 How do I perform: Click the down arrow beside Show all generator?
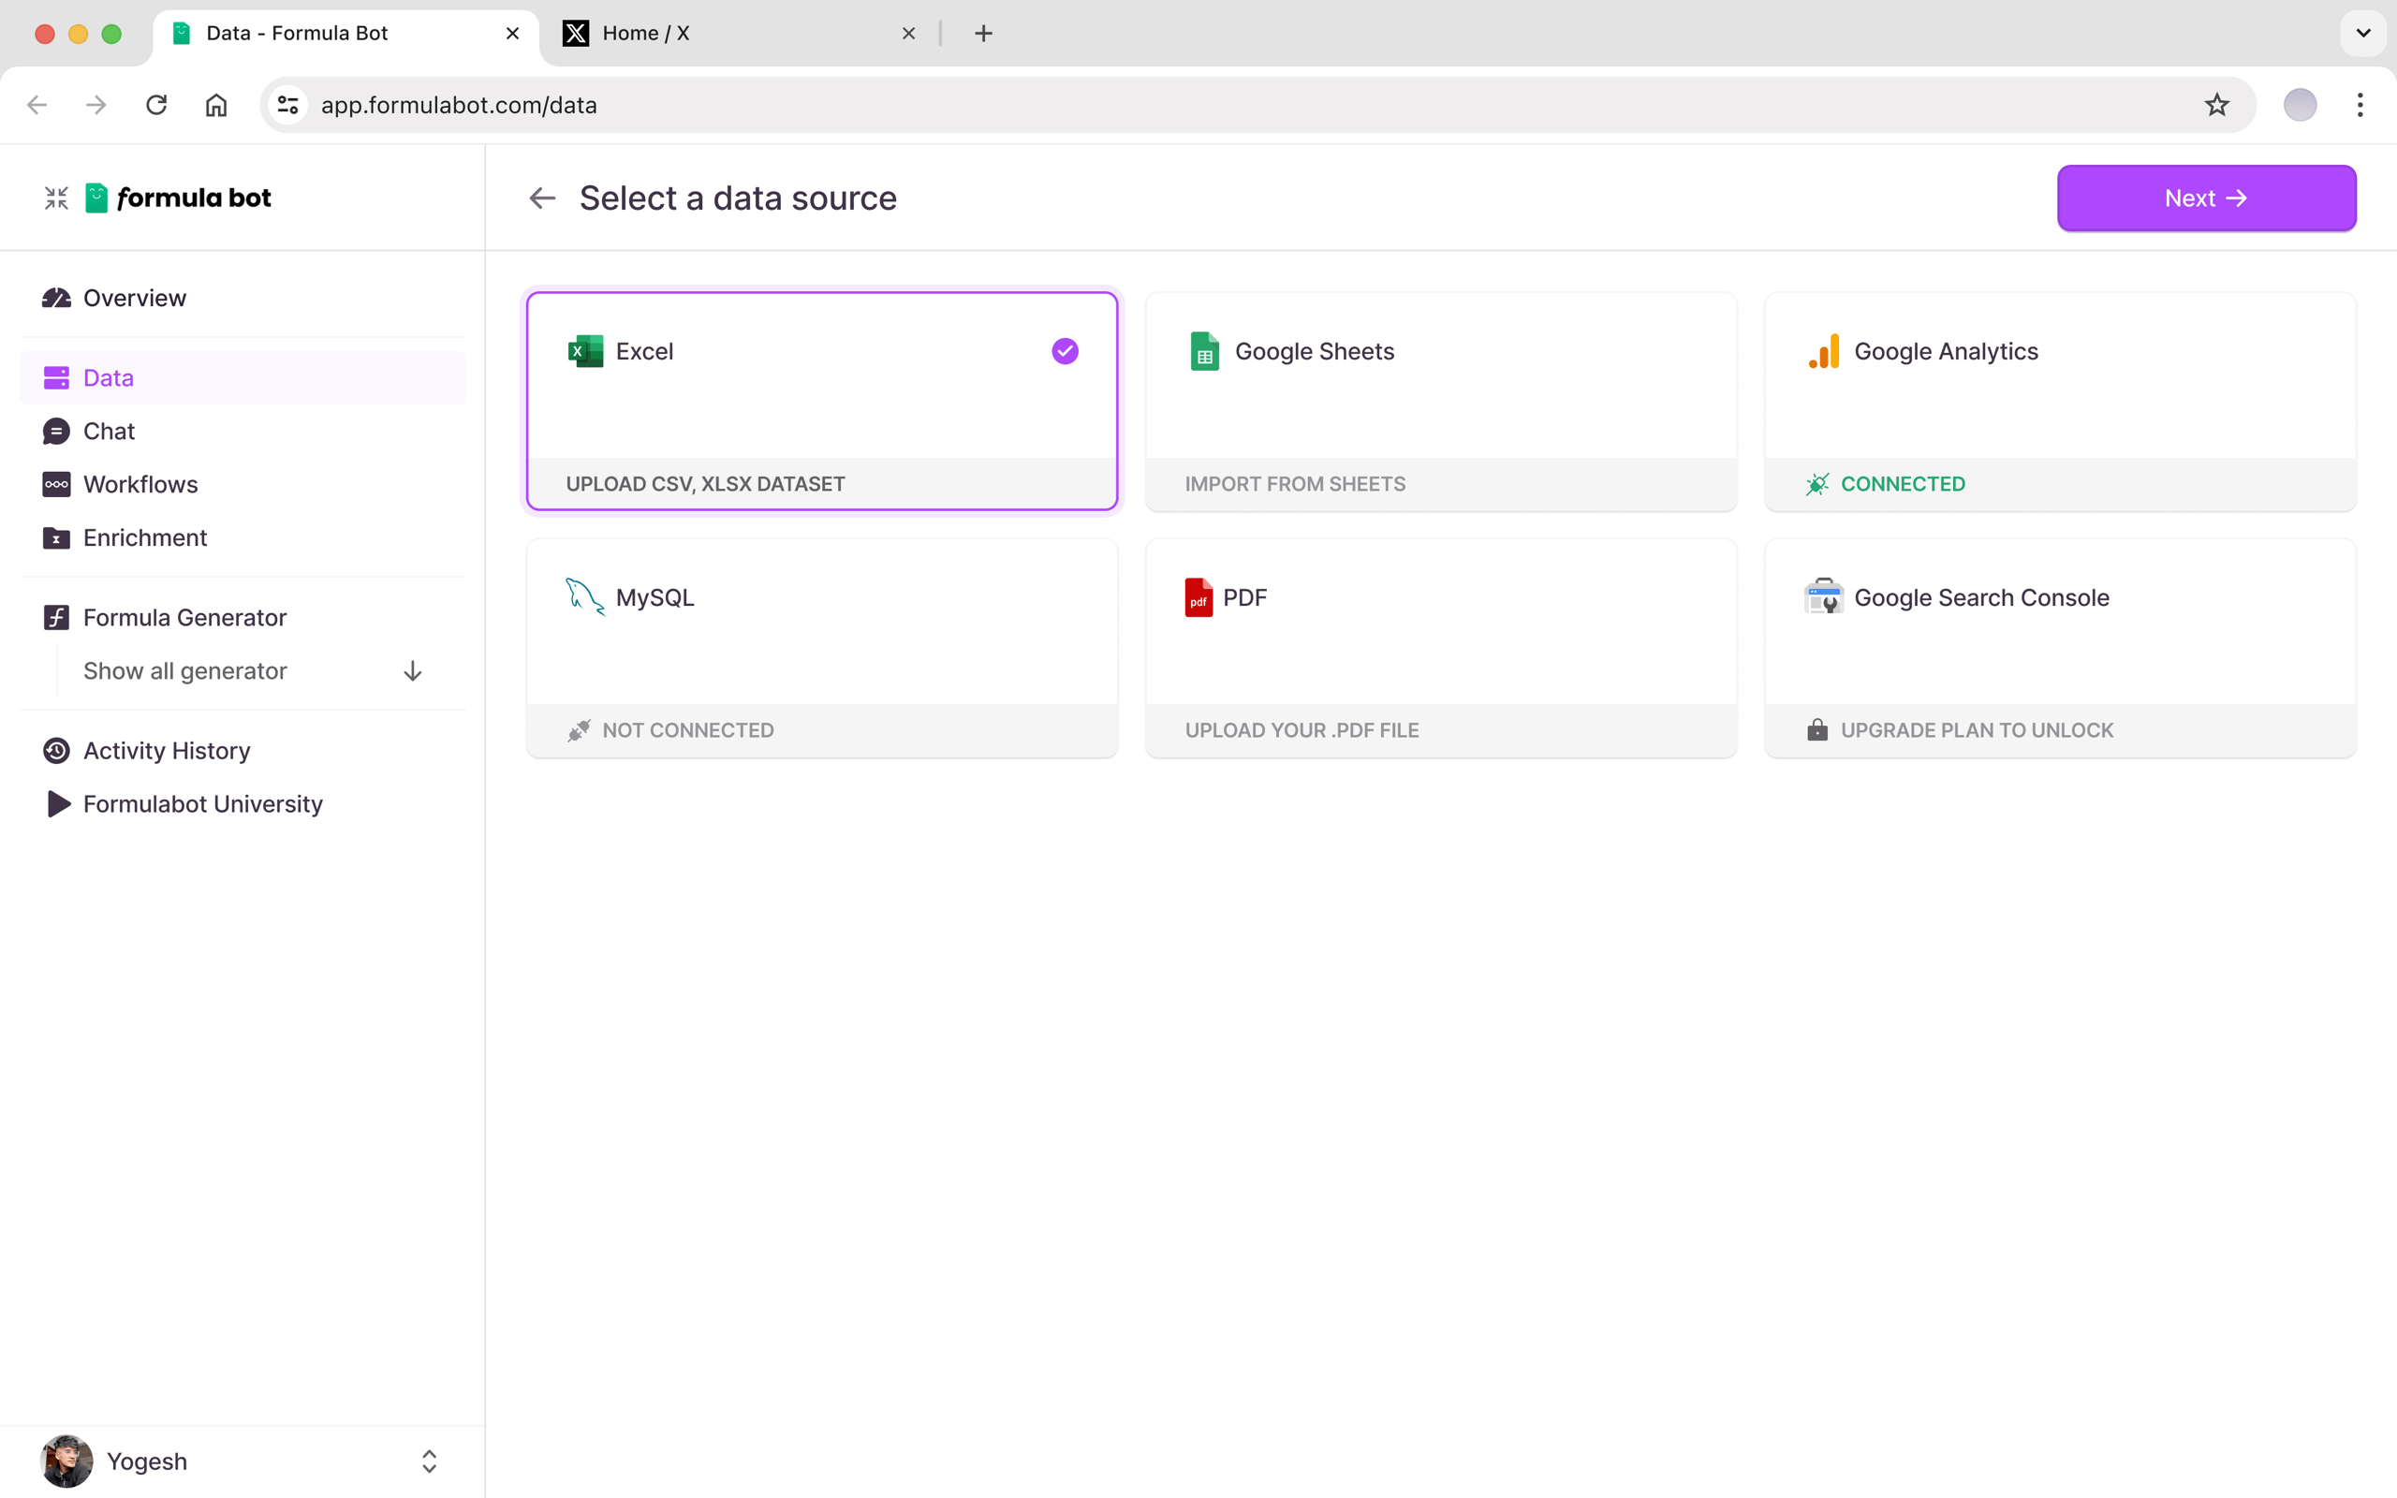pos(413,670)
